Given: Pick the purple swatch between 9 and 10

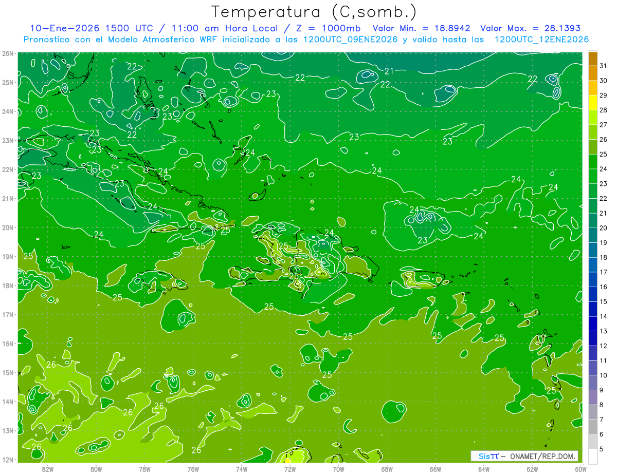Looking at the screenshot, I should 593,383.
